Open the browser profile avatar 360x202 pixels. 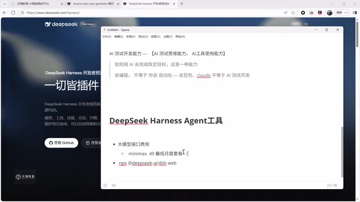tap(330, 12)
